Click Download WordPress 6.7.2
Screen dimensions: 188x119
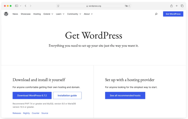pyautogui.click(x=32, y=95)
